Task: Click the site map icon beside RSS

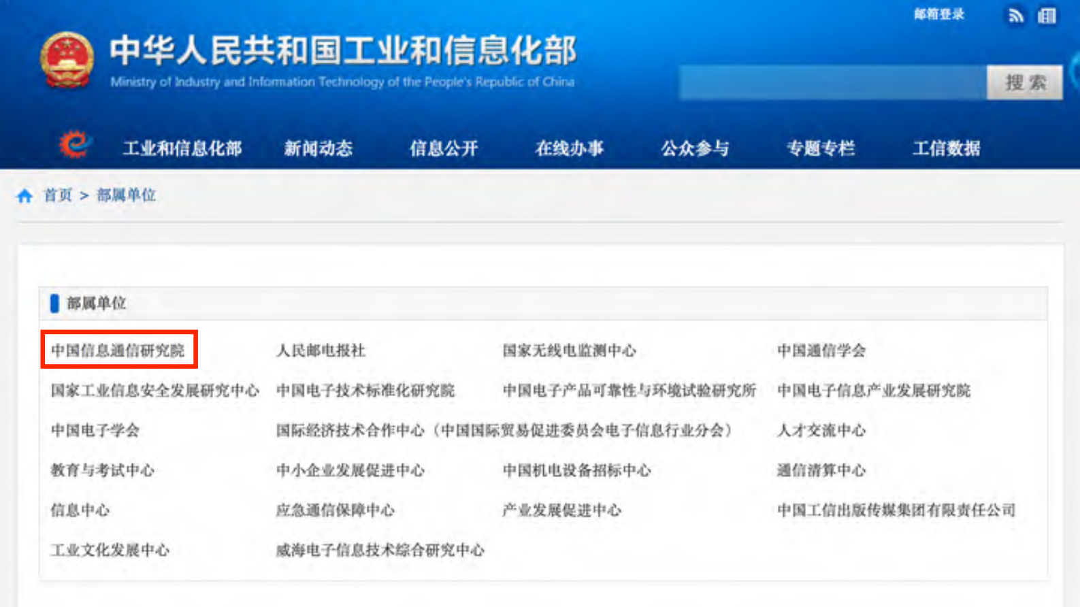Action: click(1047, 16)
